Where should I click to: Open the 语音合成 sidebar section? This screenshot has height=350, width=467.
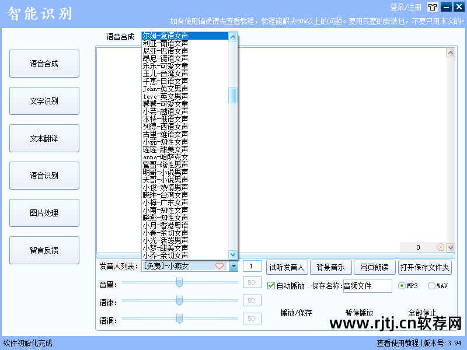point(44,64)
